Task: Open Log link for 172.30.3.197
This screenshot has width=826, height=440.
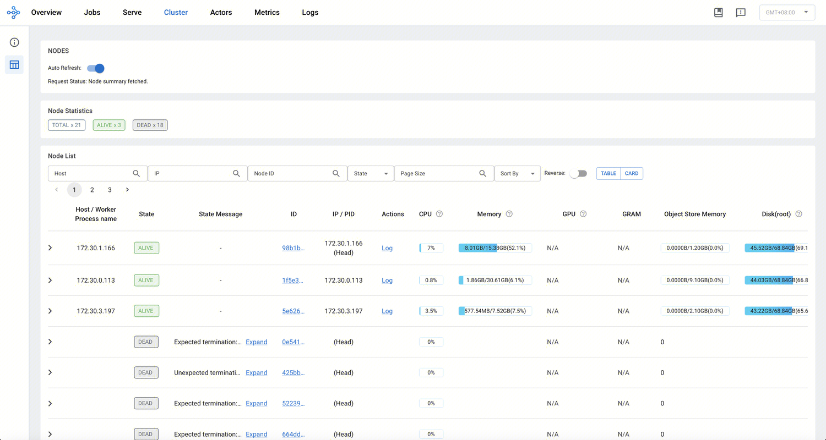Action: click(387, 311)
